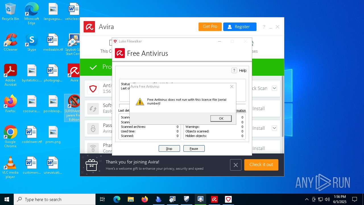
Task: Click the Avira logo in main window header
Action: click(89, 27)
